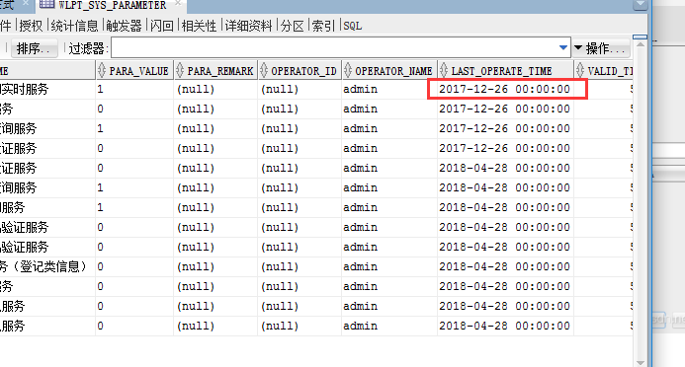Viewport: 685px width, 367px height.
Task: Select OPERATOR_ID (null) in the 实时服务 row
Action: click(300, 90)
